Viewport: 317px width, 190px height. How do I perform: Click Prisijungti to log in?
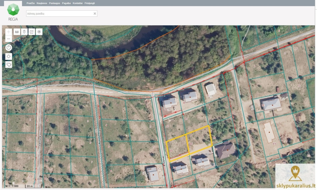[90, 3]
